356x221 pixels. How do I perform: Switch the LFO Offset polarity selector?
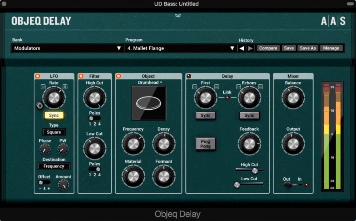44,183
